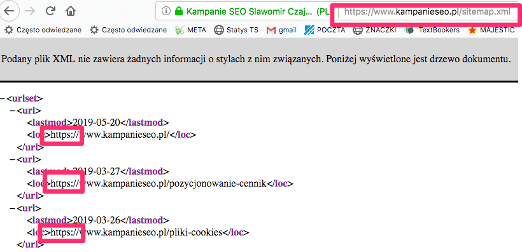Viewport: 522px width, 252px height.
Task: Click the green padlock security icon
Action: coord(178,11)
